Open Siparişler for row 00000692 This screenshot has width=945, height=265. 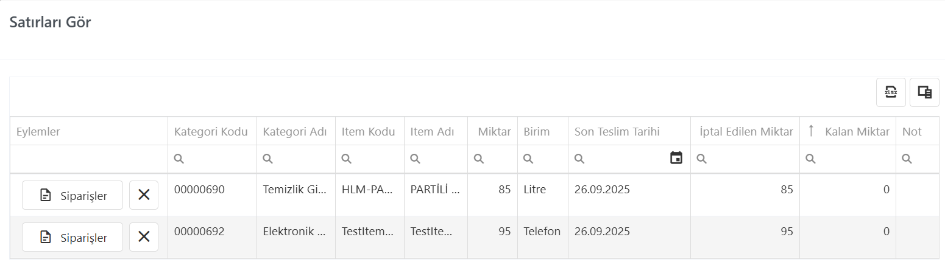pyautogui.click(x=73, y=237)
